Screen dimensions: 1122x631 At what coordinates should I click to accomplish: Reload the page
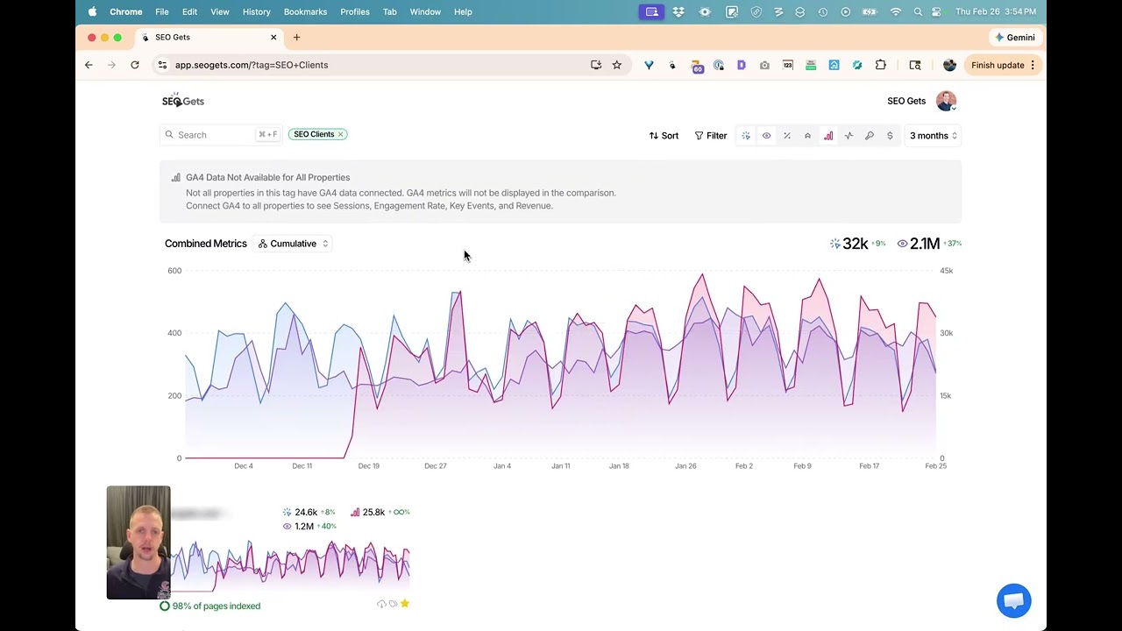[135, 65]
